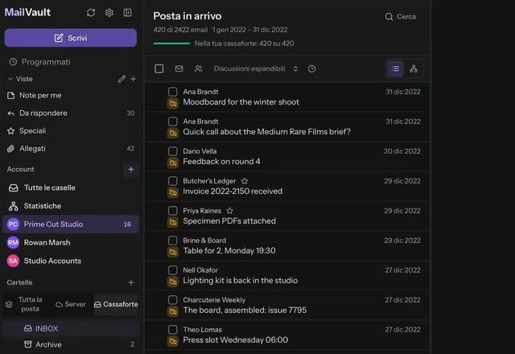Click vault badge on Feedback round 4
515x354 pixels.
coord(173,163)
